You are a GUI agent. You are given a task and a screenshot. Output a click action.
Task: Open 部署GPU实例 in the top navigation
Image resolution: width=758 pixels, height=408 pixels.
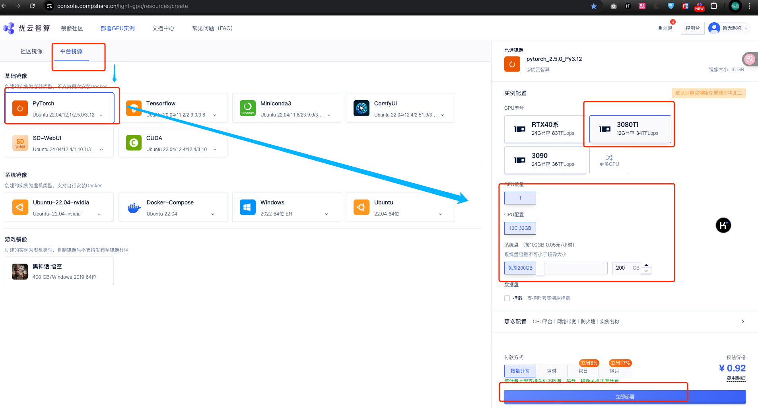coord(118,28)
